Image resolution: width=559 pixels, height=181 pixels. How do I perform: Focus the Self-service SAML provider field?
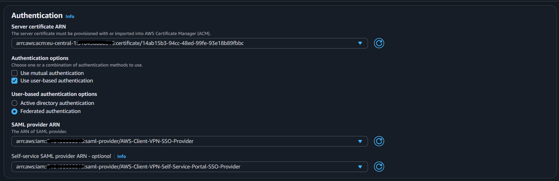(180, 167)
